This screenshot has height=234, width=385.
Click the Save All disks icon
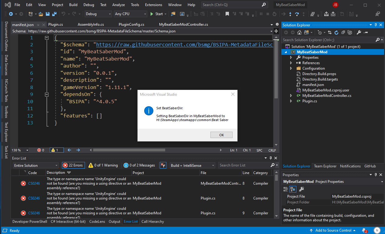click(x=54, y=14)
